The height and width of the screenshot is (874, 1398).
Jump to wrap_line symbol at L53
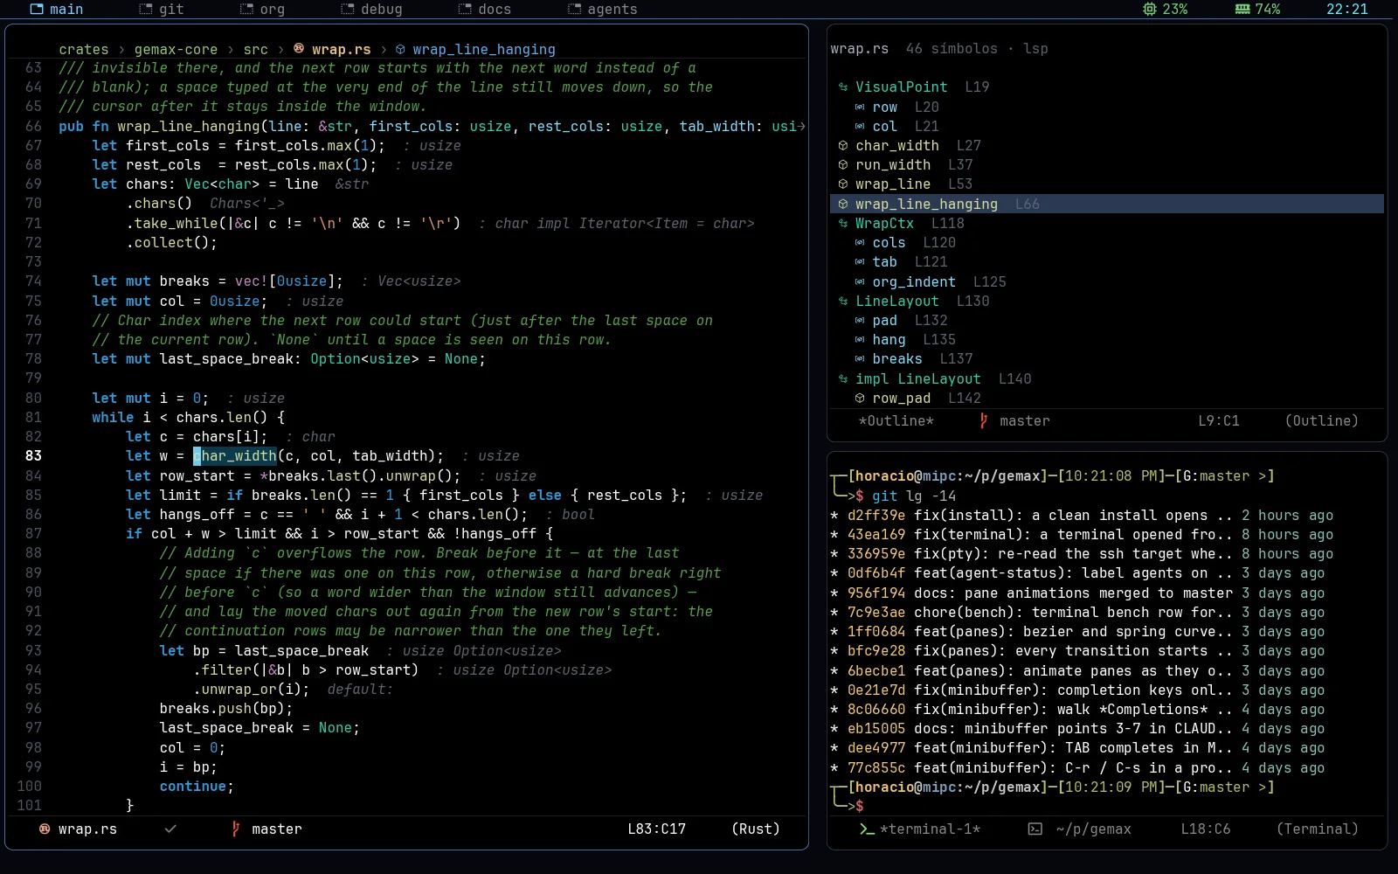point(893,184)
